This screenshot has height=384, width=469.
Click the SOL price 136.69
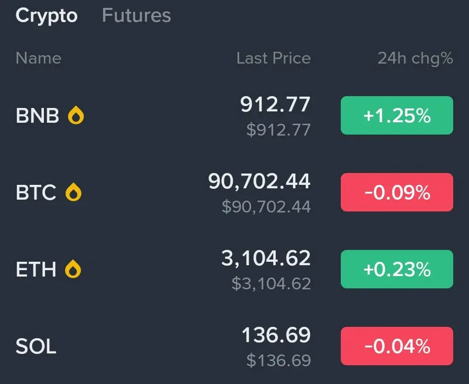(276, 335)
